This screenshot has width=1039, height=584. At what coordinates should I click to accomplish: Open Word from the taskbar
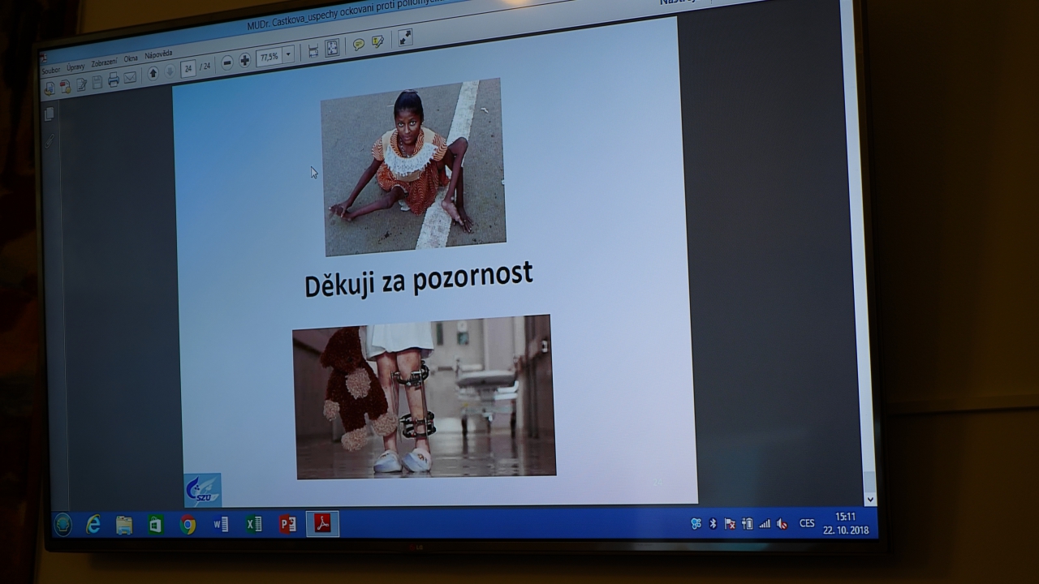(221, 525)
